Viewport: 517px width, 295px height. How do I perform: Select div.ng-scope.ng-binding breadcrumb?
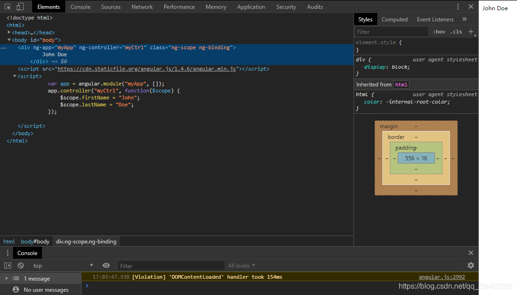point(86,242)
